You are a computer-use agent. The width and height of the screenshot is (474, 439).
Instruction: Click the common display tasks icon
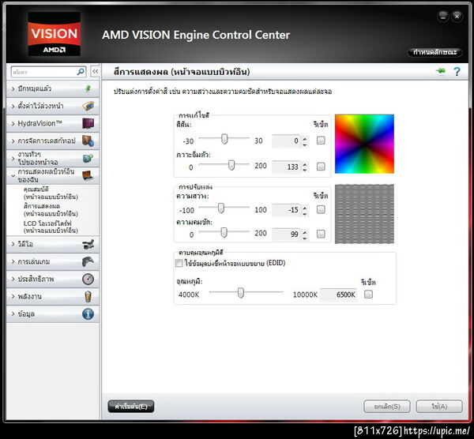(88, 159)
